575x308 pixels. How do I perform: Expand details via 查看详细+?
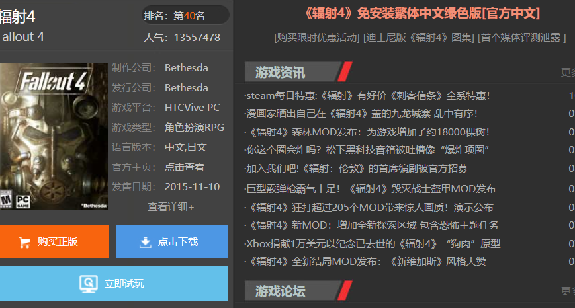[171, 207]
